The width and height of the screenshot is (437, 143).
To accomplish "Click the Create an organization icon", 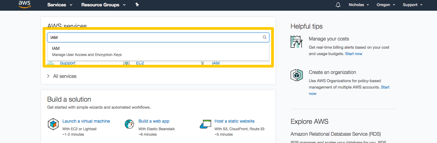I will point(296,75).
